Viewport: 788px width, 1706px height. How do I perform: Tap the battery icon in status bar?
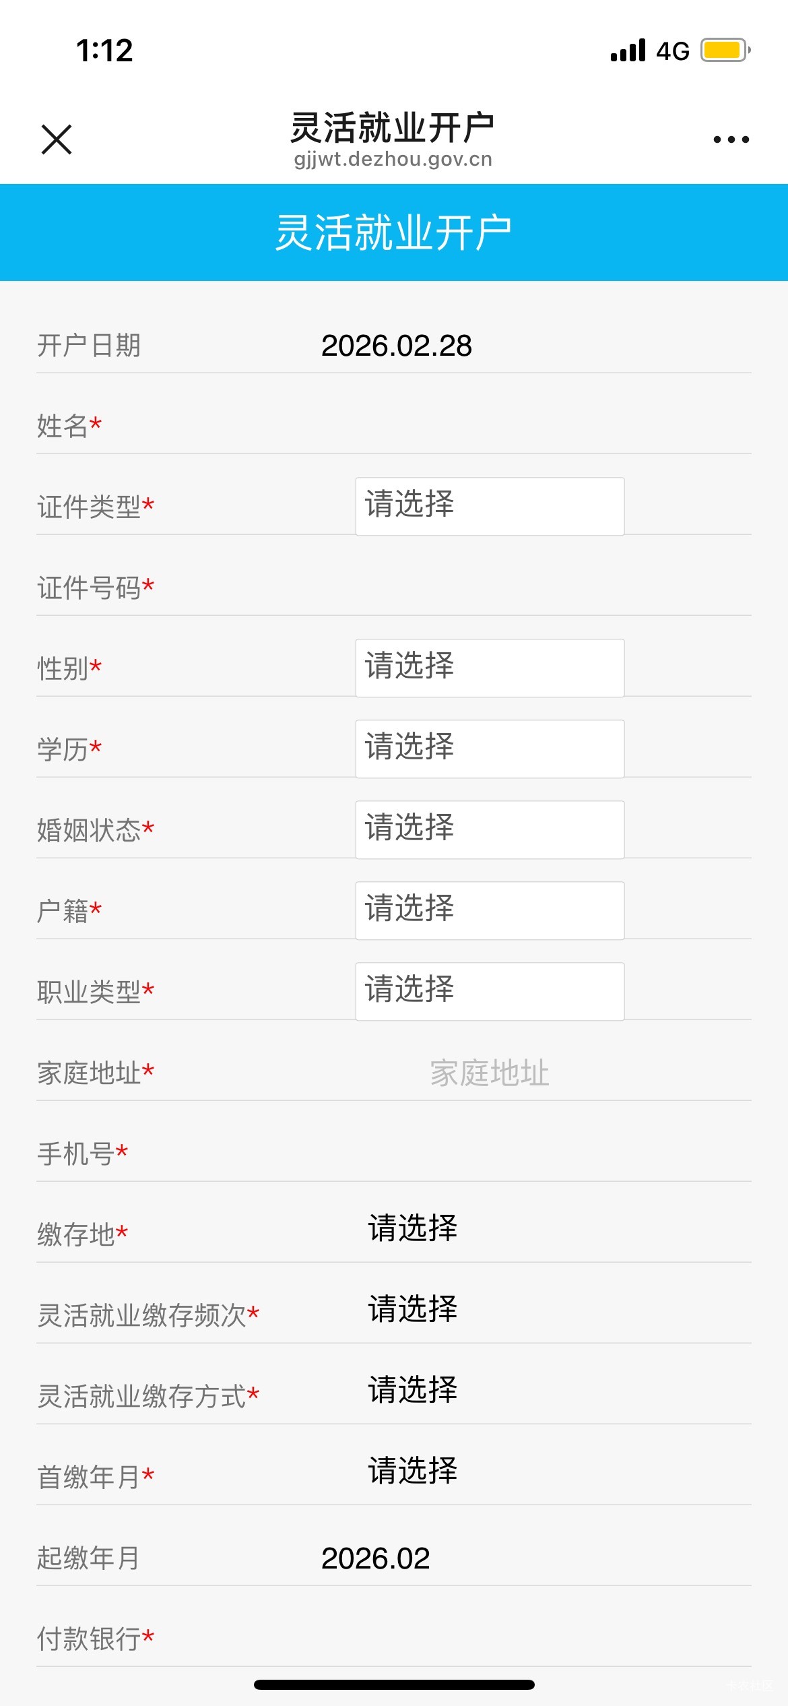725,51
